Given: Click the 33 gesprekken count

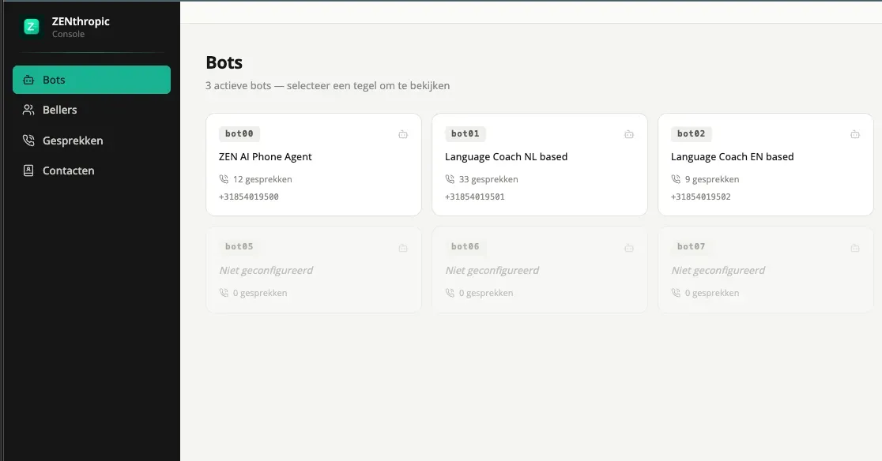Looking at the screenshot, I should (488, 179).
